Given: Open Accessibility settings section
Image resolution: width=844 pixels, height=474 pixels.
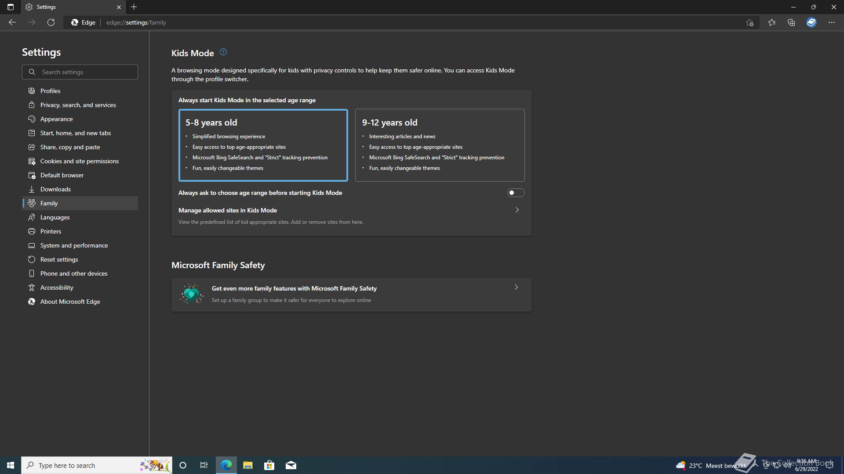Looking at the screenshot, I should 80,287.
